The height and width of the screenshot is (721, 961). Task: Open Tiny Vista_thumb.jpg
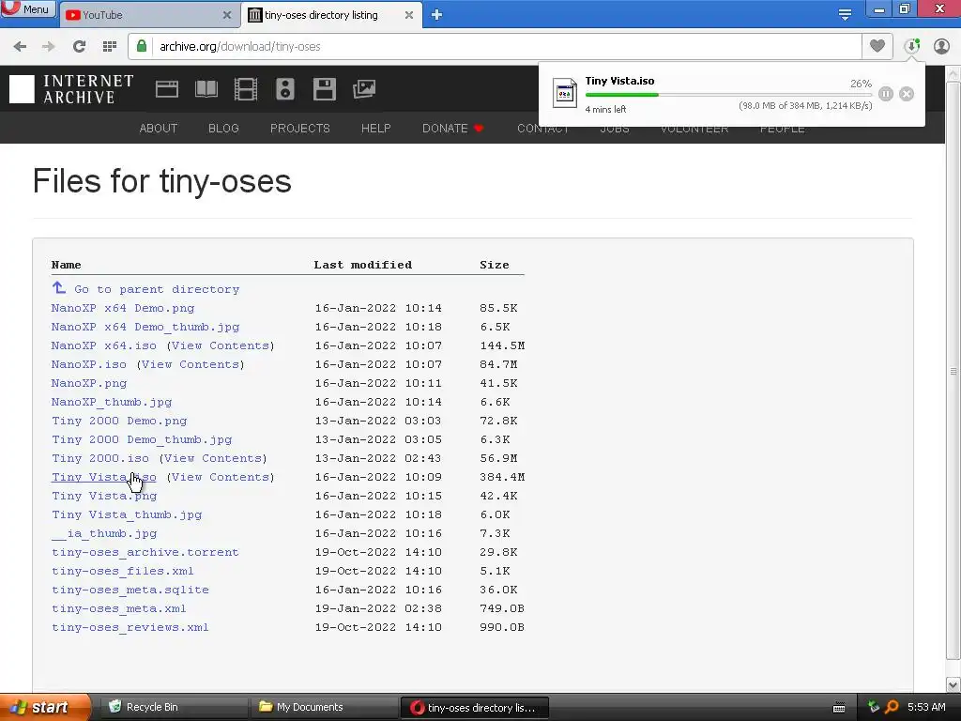click(127, 514)
